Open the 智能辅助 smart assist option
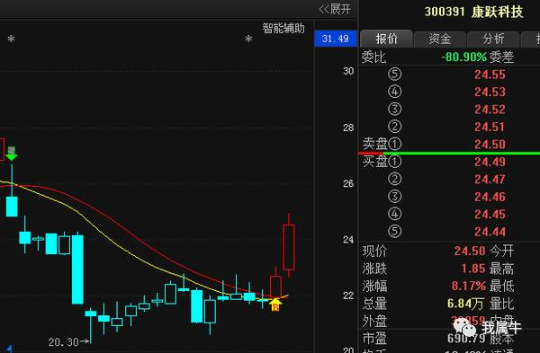540x353 pixels. [x=283, y=28]
